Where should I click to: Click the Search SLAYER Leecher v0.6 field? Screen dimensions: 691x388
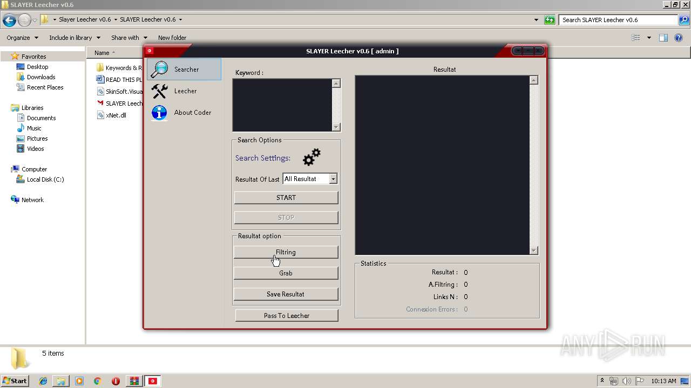click(x=619, y=20)
